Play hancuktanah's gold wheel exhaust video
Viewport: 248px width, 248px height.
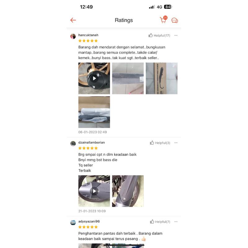pos(94,78)
